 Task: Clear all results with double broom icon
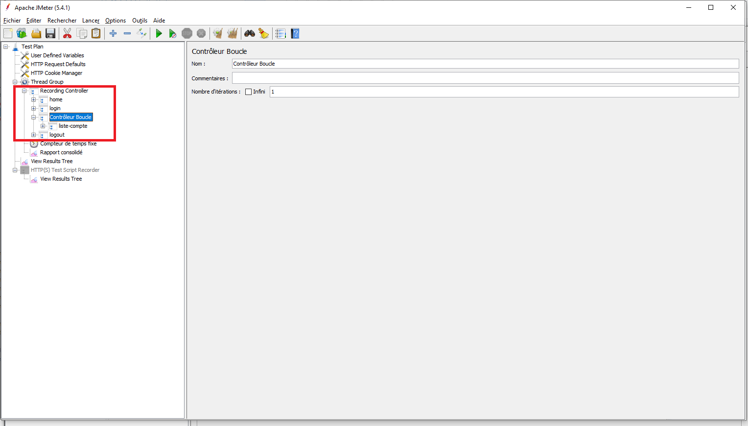coord(233,33)
